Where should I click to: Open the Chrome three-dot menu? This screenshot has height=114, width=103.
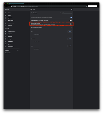[98, 6]
